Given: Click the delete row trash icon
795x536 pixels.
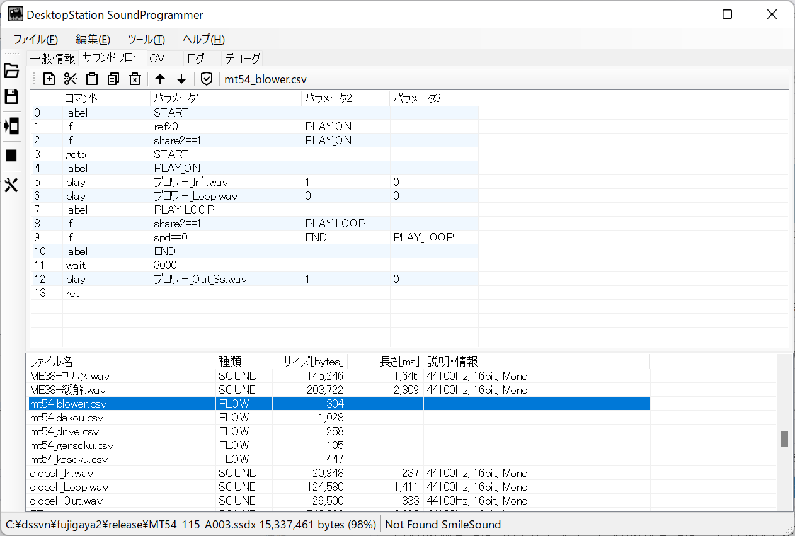Looking at the screenshot, I should (134, 79).
